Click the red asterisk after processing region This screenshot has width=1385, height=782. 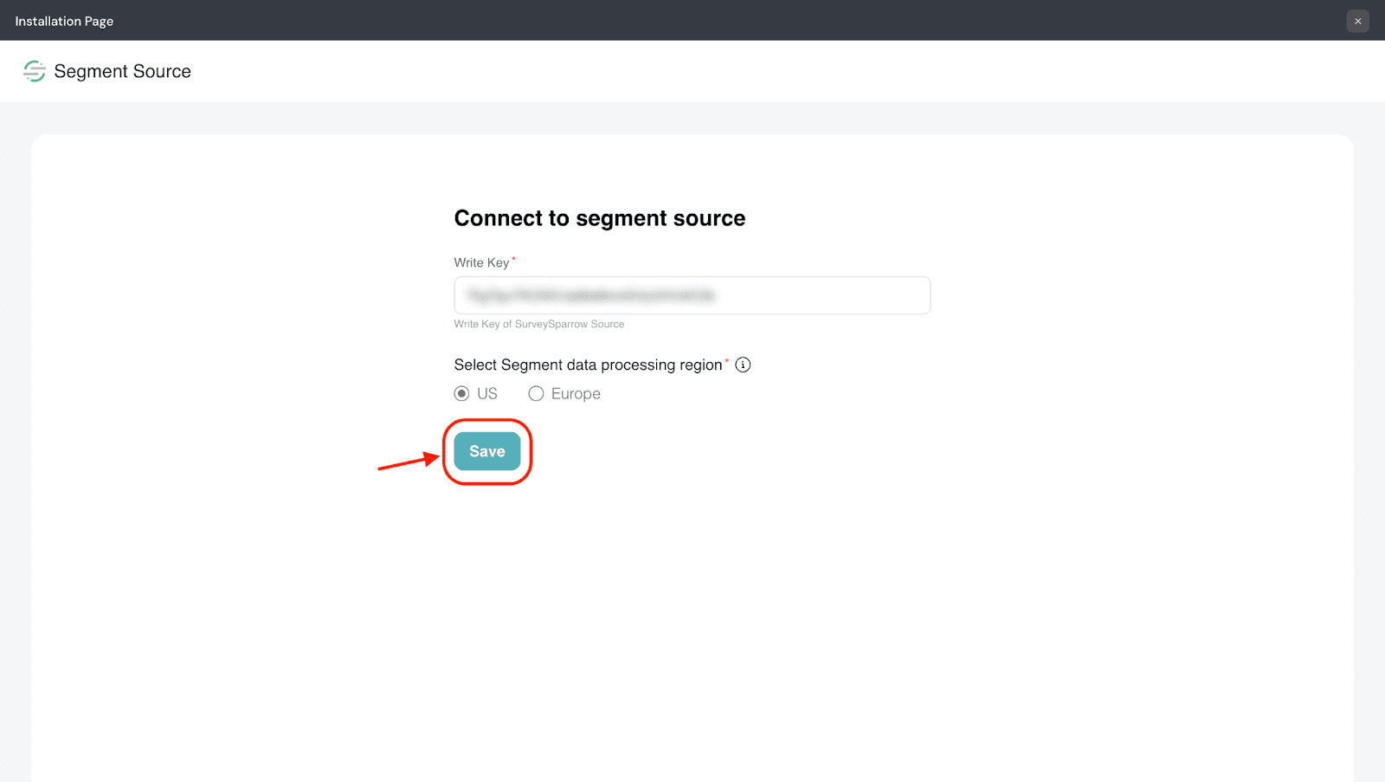click(x=726, y=361)
